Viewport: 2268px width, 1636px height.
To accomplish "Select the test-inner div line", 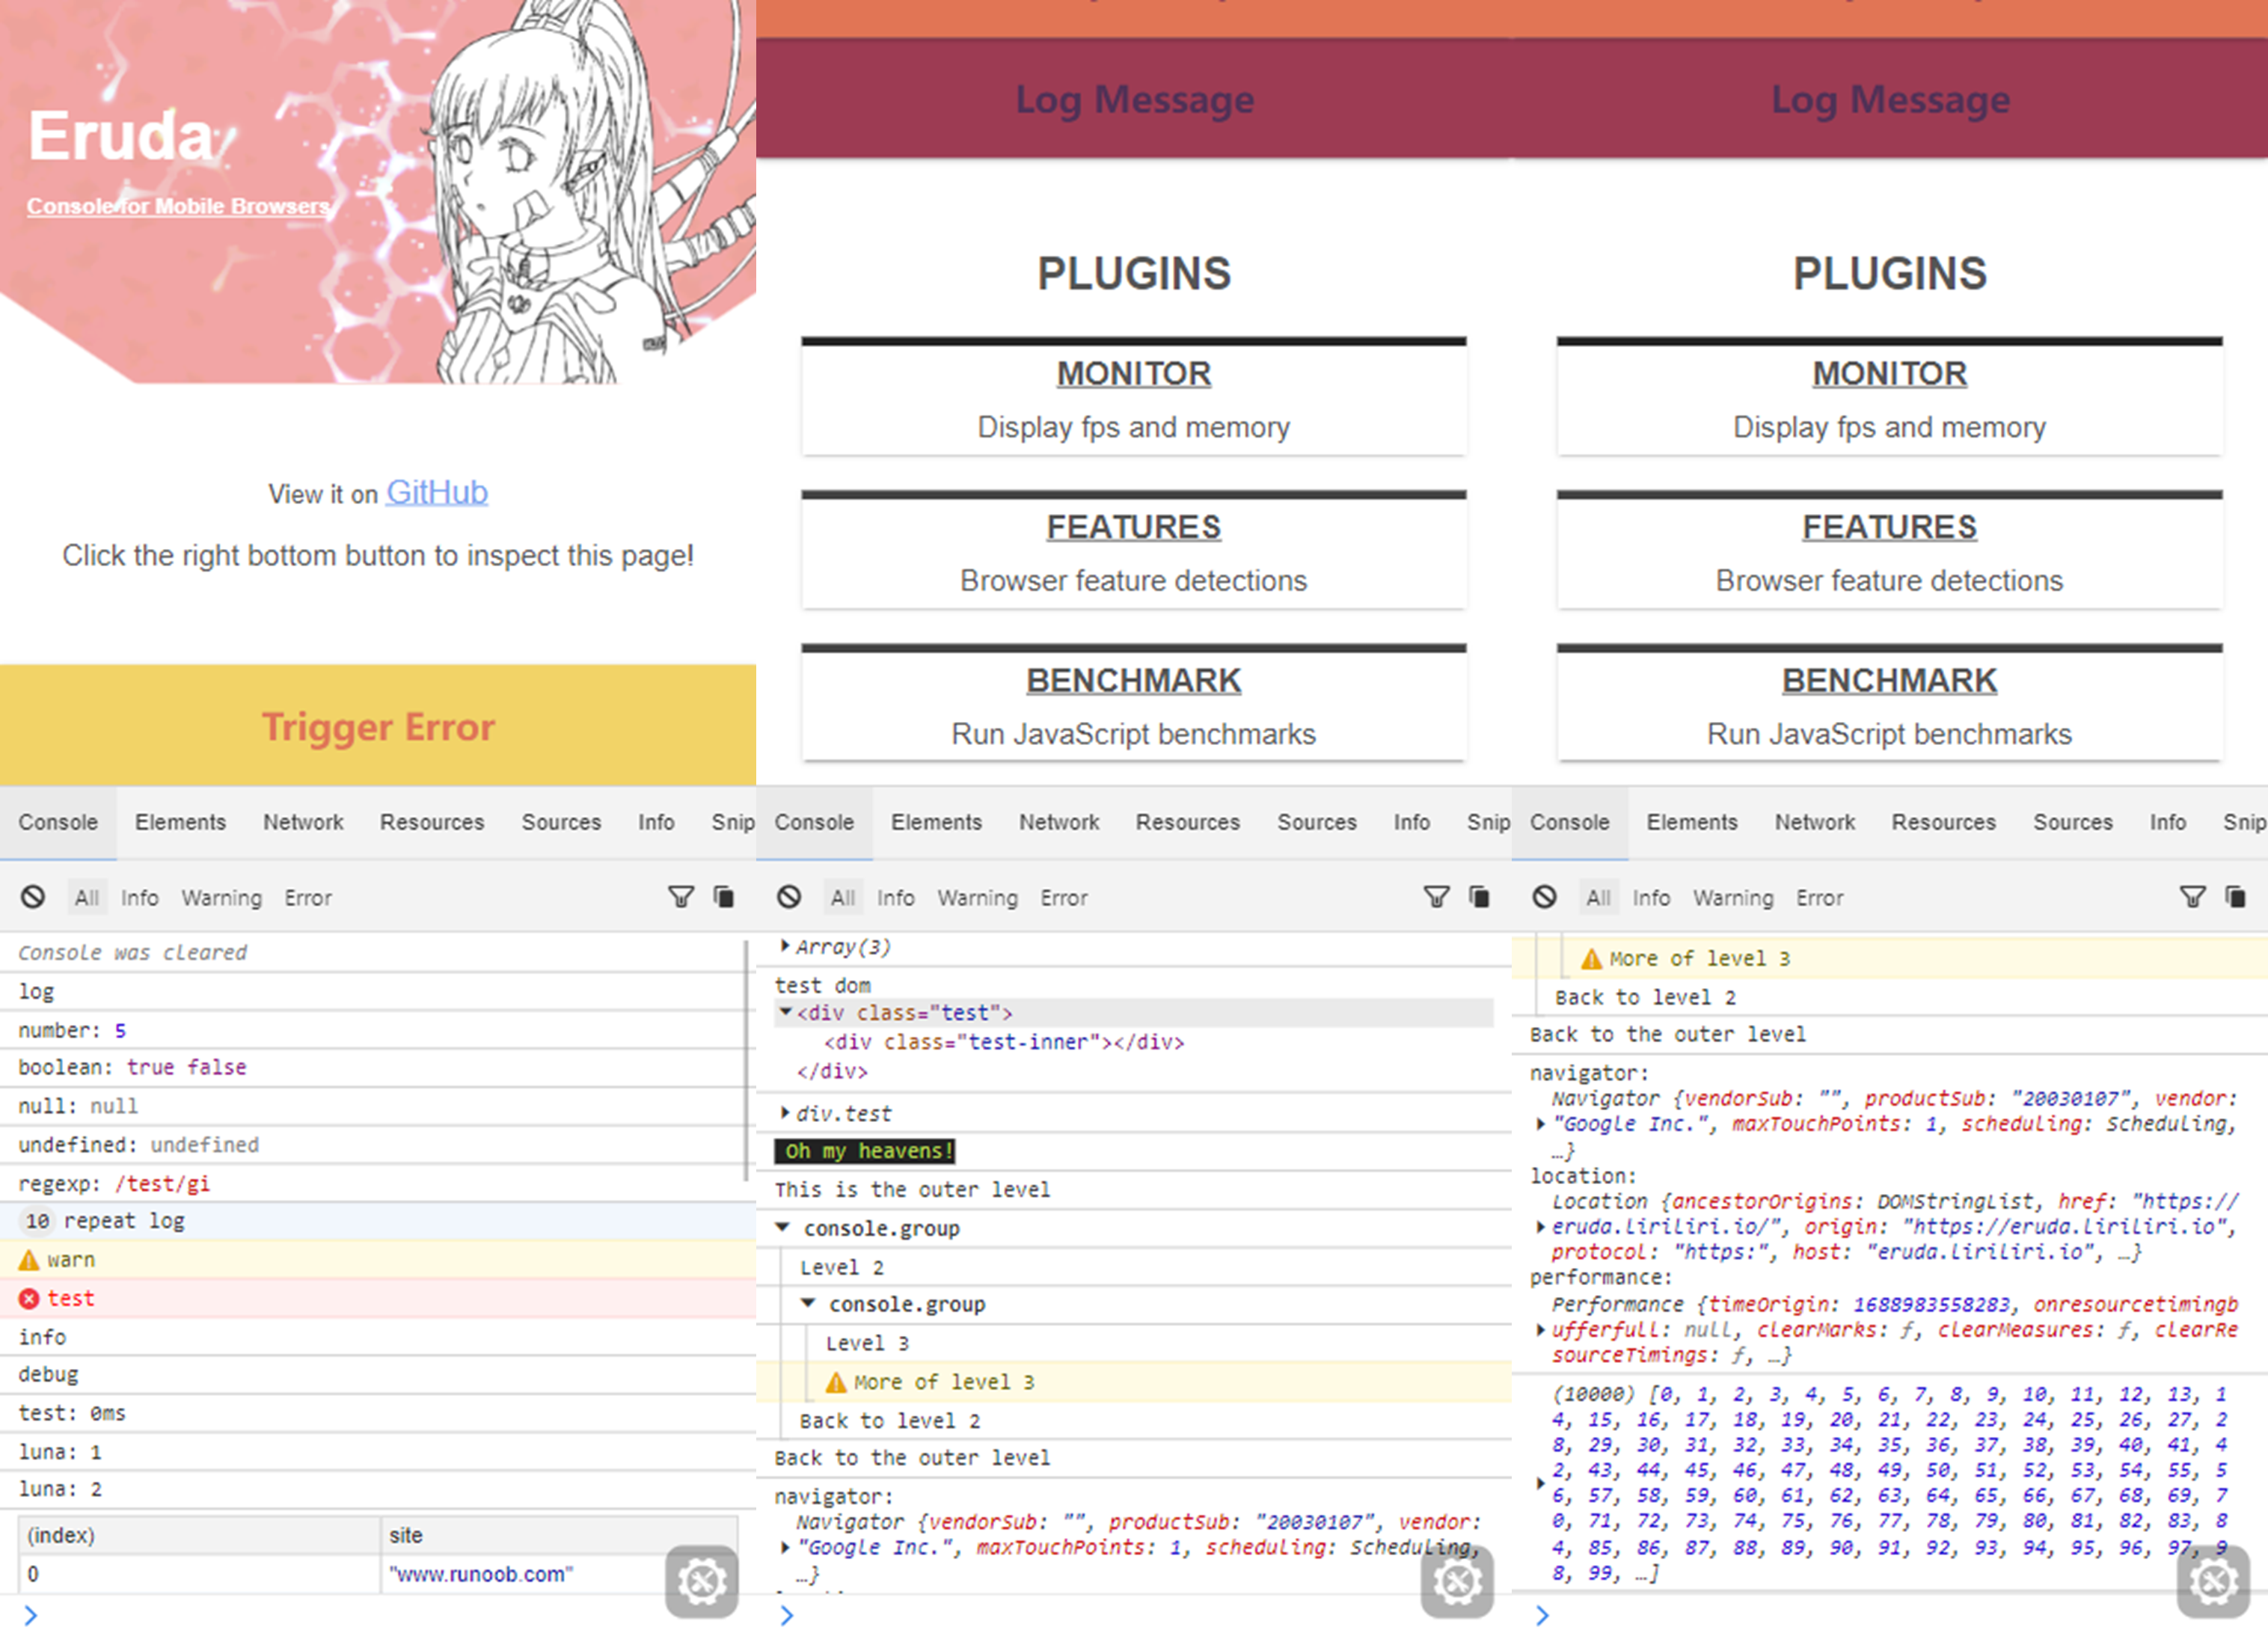I will (1004, 1042).
